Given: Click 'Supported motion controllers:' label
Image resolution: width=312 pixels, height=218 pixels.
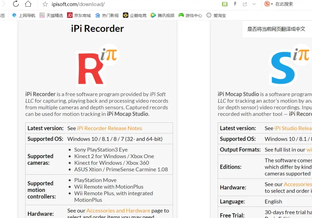Looking at the screenshot, I should [x=42, y=190].
